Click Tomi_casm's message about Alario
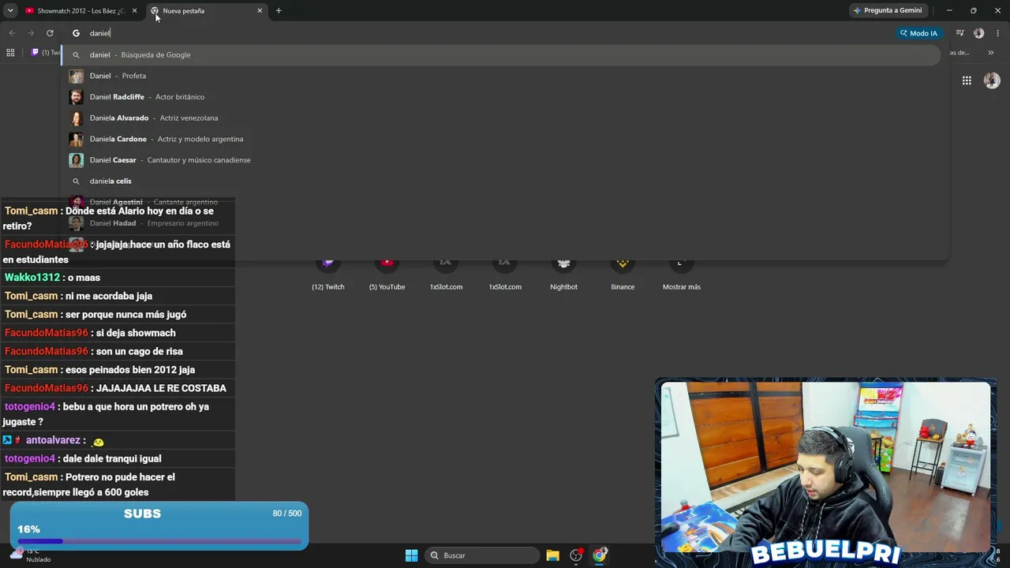This screenshot has height=568, width=1010. pos(118,219)
